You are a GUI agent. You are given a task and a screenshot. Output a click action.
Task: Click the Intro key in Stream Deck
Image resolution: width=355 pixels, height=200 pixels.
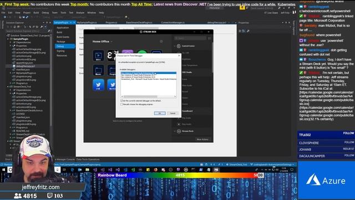(x=98, y=56)
